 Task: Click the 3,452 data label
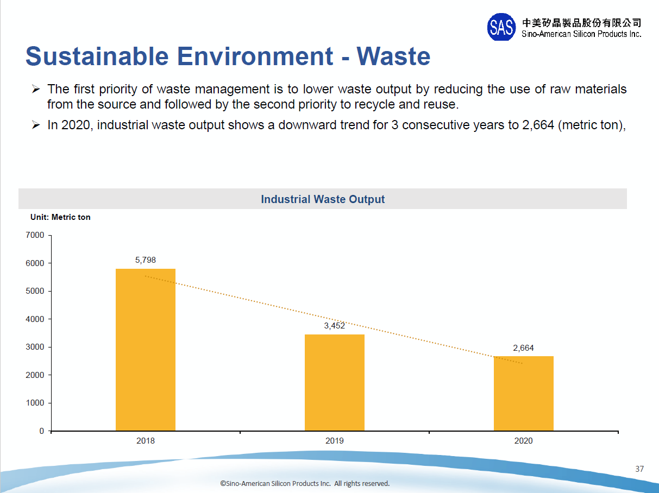pos(334,326)
